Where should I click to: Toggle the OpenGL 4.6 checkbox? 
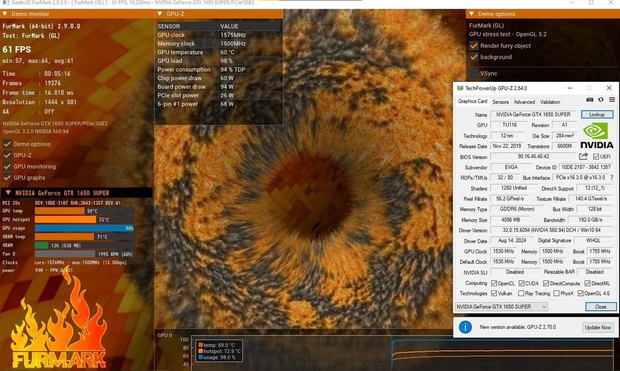(580, 293)
